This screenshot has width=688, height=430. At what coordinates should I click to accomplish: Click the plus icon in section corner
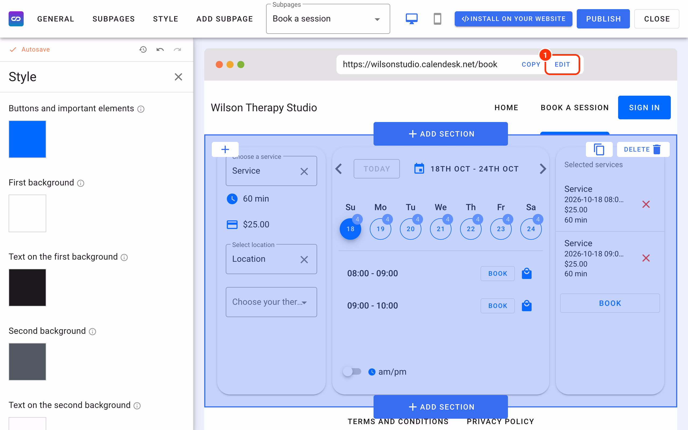225,149
